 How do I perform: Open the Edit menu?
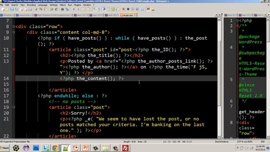tap(7, 5)
